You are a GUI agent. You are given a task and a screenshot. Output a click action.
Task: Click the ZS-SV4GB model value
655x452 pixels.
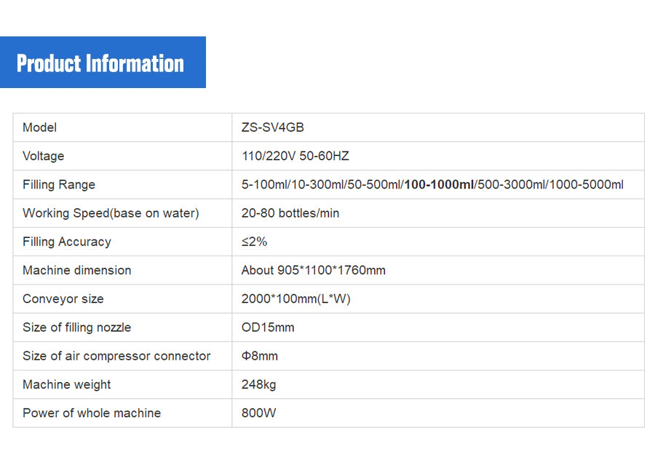click(273, 127)
